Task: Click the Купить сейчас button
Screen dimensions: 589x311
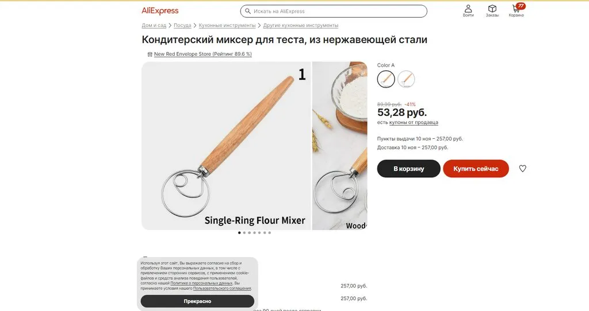Action: coord(476,169)
